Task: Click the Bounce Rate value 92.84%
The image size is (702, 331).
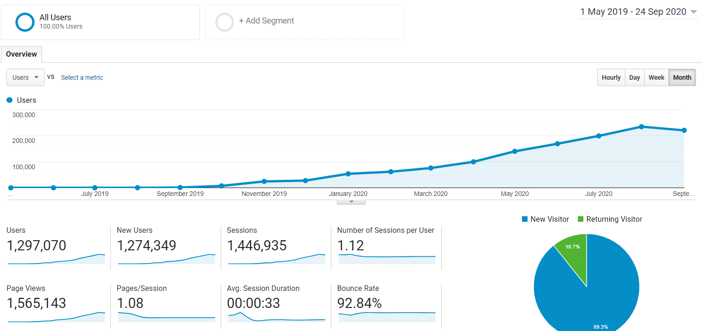Action: 360,303
